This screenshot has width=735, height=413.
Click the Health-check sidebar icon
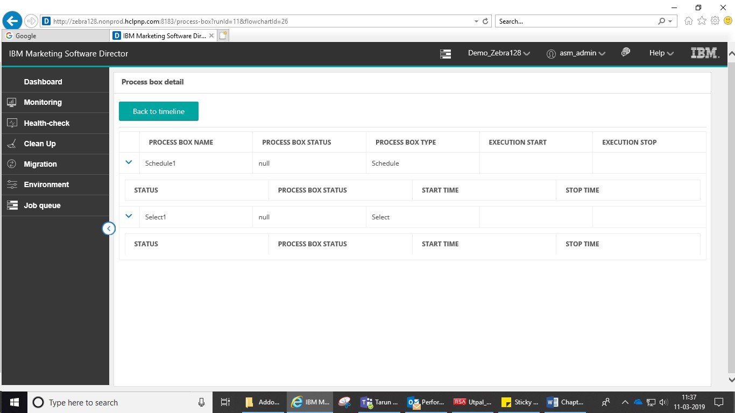[x=12, y=123]
